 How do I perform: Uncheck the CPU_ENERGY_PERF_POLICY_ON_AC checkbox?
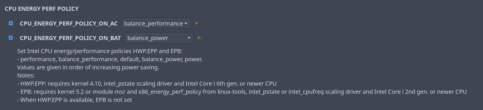11,23
